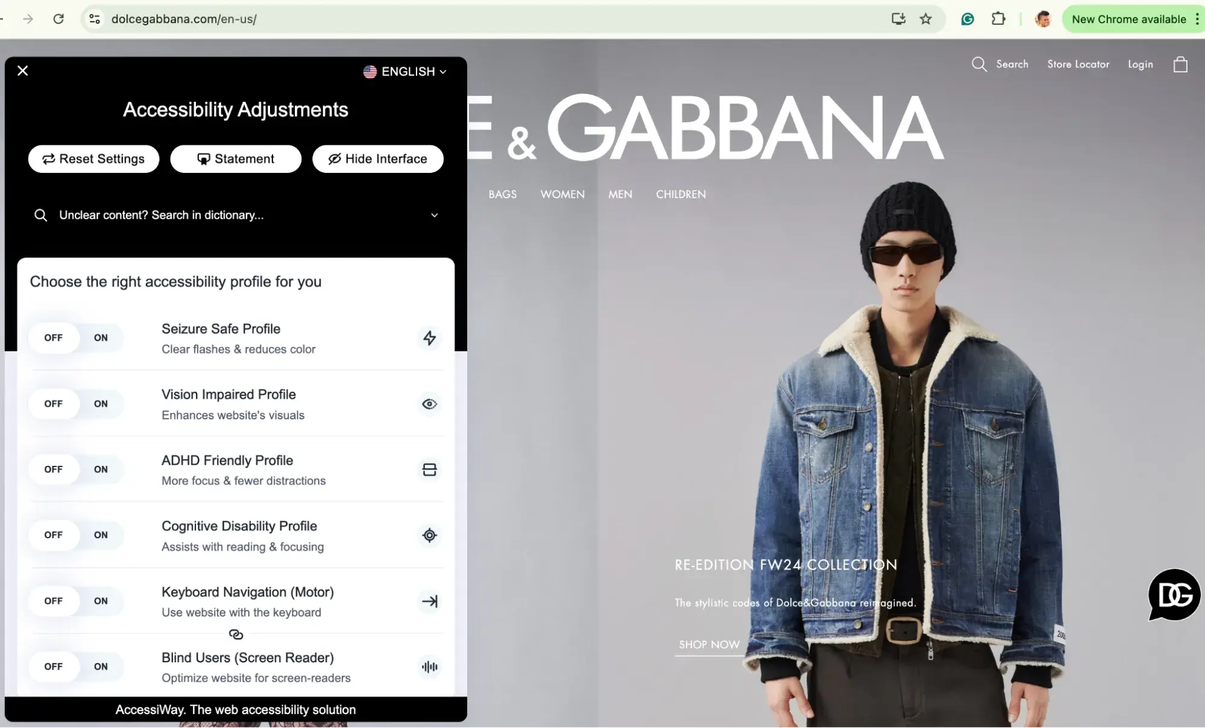Click the Seizure Safe Profile lightning icon
The image size is (1205, 728).
[x=429, y=337]
